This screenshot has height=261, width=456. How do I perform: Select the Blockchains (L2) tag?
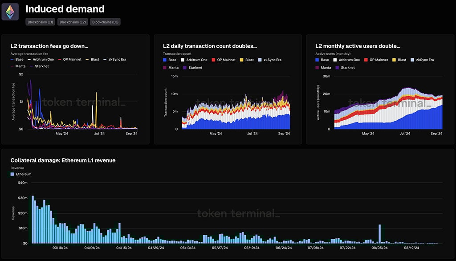coord(73,22)
